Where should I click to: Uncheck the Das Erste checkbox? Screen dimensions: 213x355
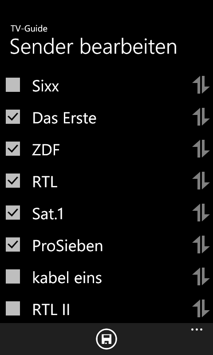[x=13, y=117]
